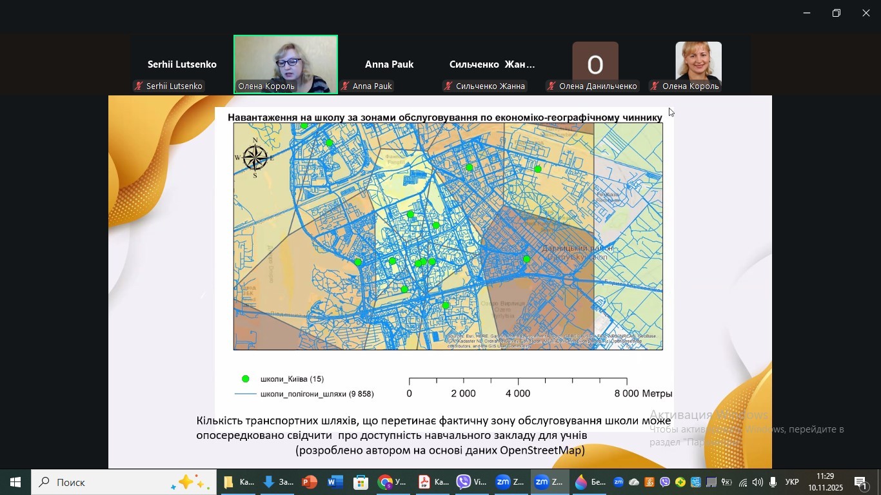Screen dimensions: 881x495
Task: Open the Windows Start menu
Action: (15, 482)
